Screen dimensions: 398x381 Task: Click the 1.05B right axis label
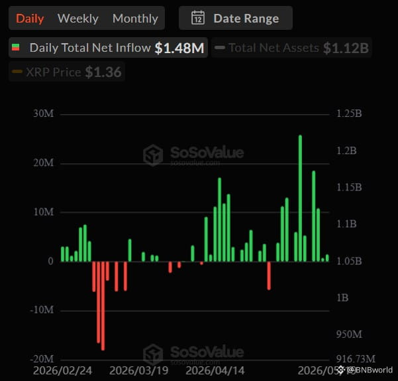349,262
